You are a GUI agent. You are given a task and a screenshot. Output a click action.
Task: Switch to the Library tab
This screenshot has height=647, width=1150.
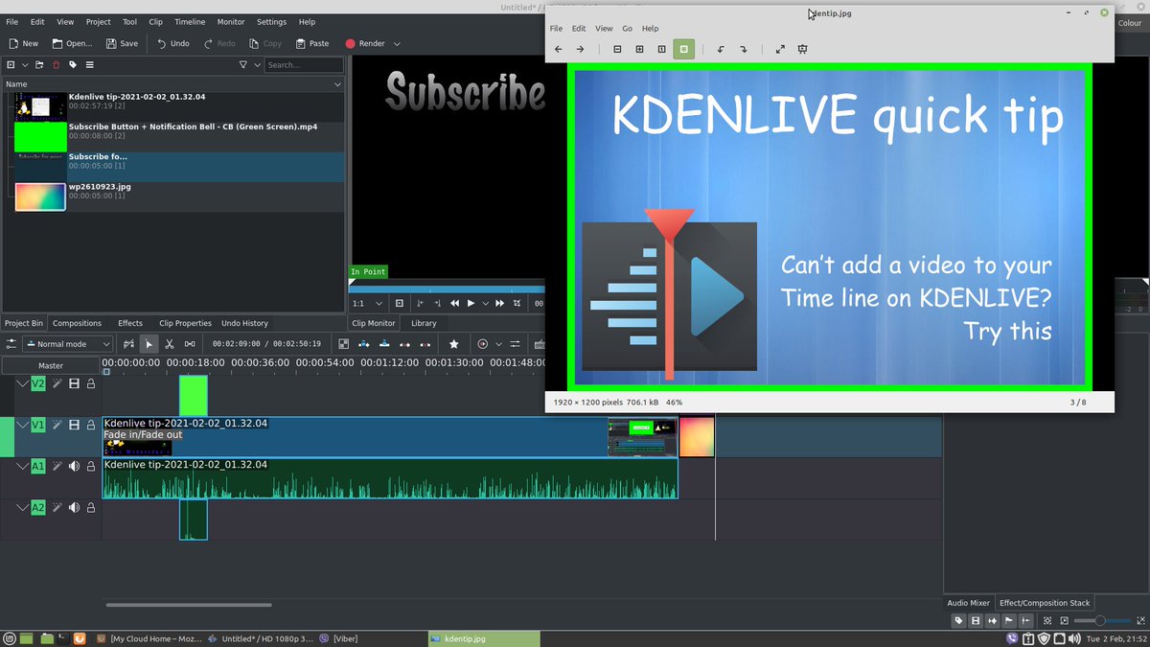(424, 323)
